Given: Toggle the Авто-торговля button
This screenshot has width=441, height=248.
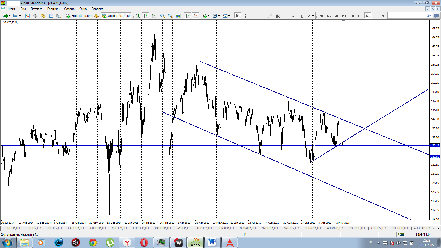Looking at the screenshot, I should pyautogui.click(x=116, y=16).
